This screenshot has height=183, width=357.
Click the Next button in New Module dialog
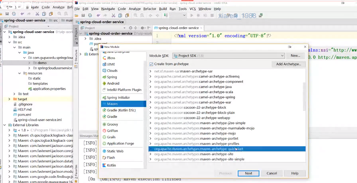(248, 173)
